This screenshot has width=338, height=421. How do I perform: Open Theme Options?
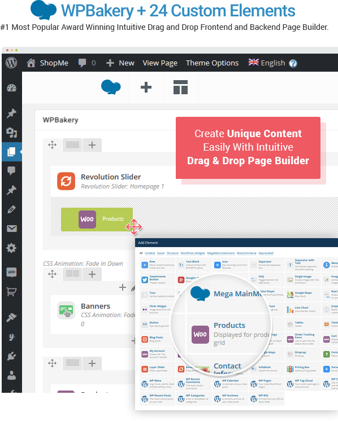pos(212,63)
